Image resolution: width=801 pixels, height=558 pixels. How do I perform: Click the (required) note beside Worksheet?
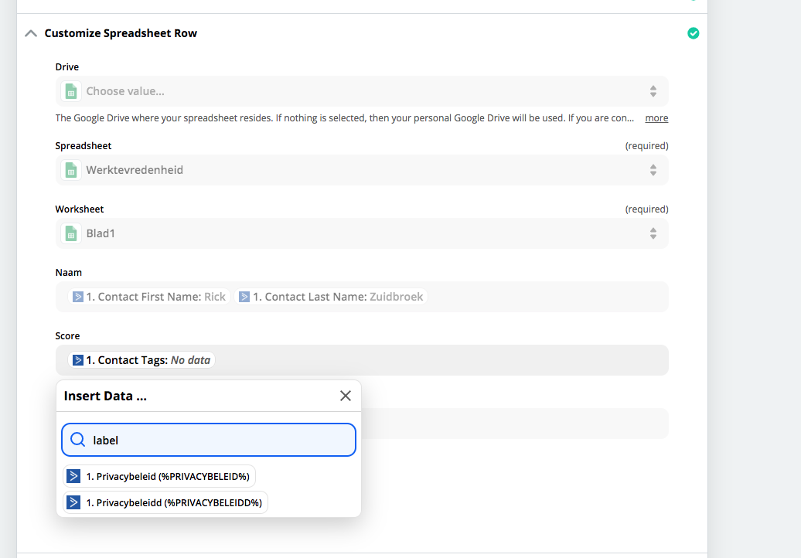(646, 209)
